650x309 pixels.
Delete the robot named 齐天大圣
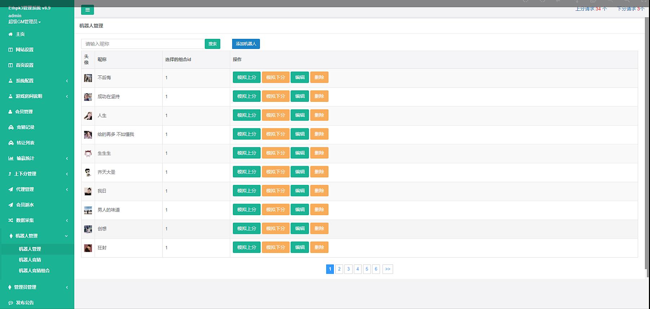[319, 172]
